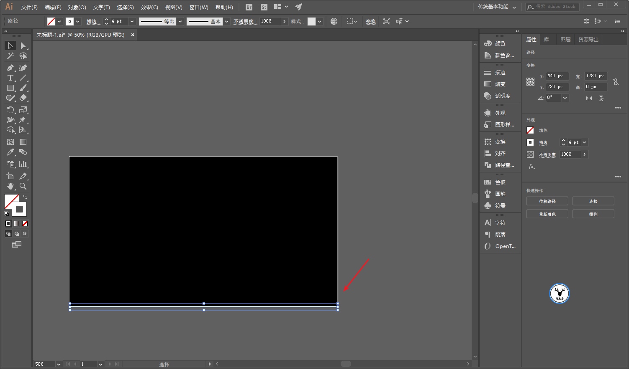Screen dimensions: 629x369
Task: Choose the Paintbrush tool
Action: click(23, 88)
